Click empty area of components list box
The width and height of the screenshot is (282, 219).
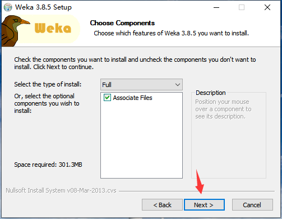click(141, 140)
